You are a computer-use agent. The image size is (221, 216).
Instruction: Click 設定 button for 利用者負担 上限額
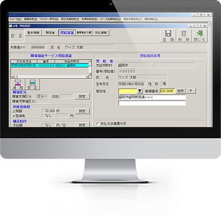pos(83,111)
